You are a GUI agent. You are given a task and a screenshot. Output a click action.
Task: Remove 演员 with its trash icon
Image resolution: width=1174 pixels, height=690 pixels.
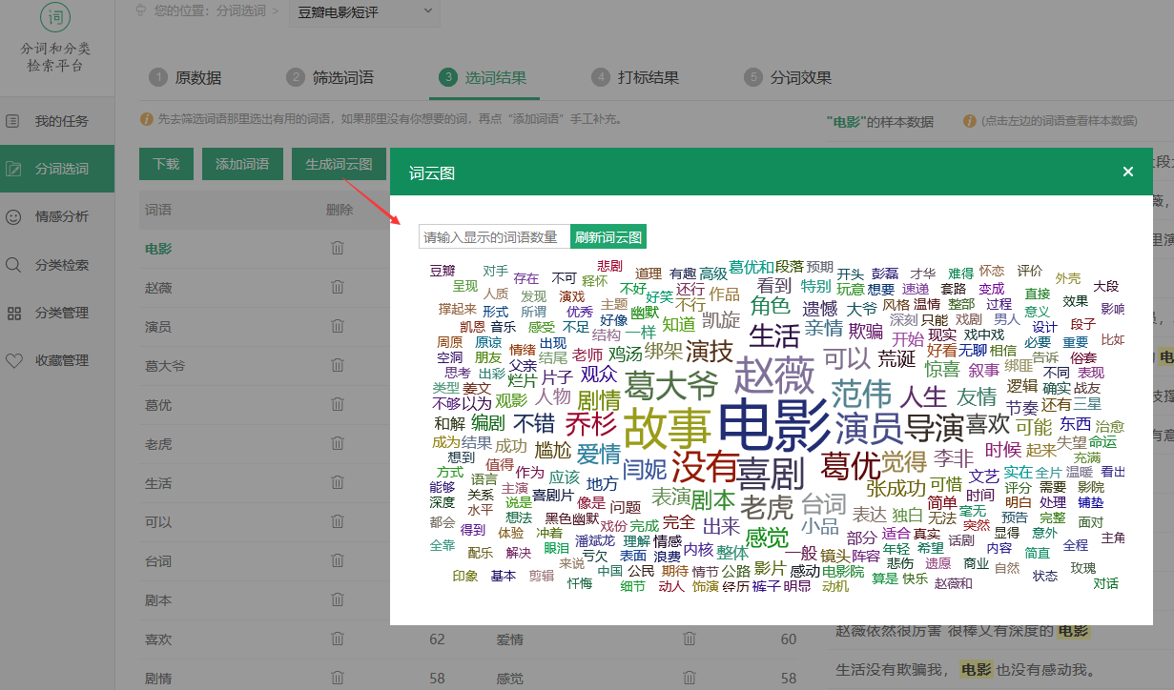pos(338,327)
